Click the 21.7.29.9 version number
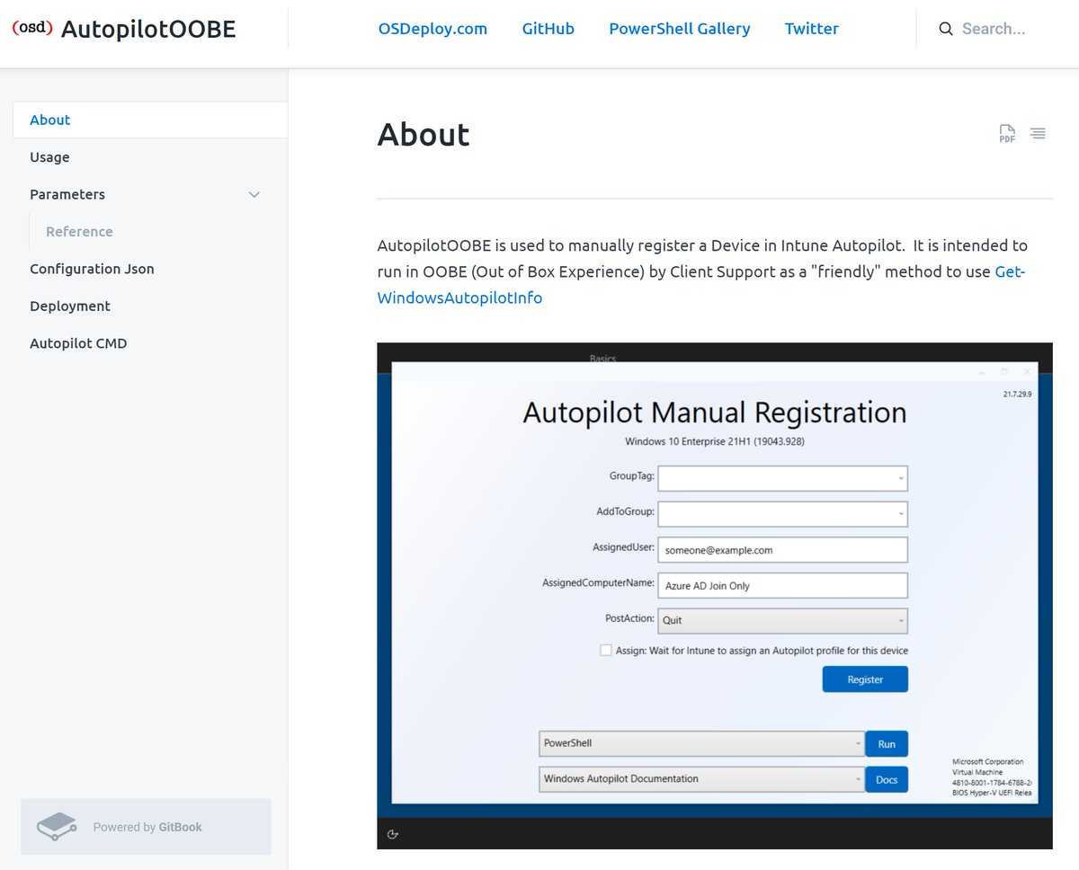The height and width of the screenshot is (870, 1079). click(1017, 394)
